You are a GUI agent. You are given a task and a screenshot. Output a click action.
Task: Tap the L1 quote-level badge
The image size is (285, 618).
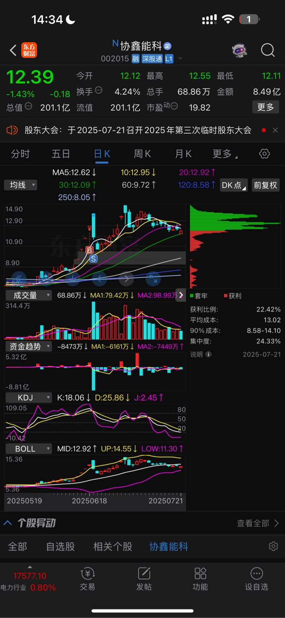pyautogui.click(x=169, y=59)
